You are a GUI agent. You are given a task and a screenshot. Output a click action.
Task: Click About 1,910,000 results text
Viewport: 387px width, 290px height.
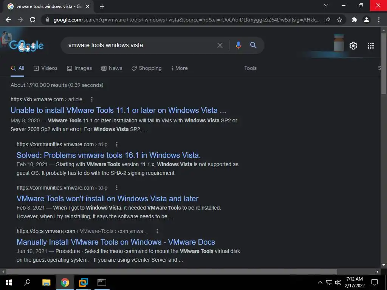(57, 85)
